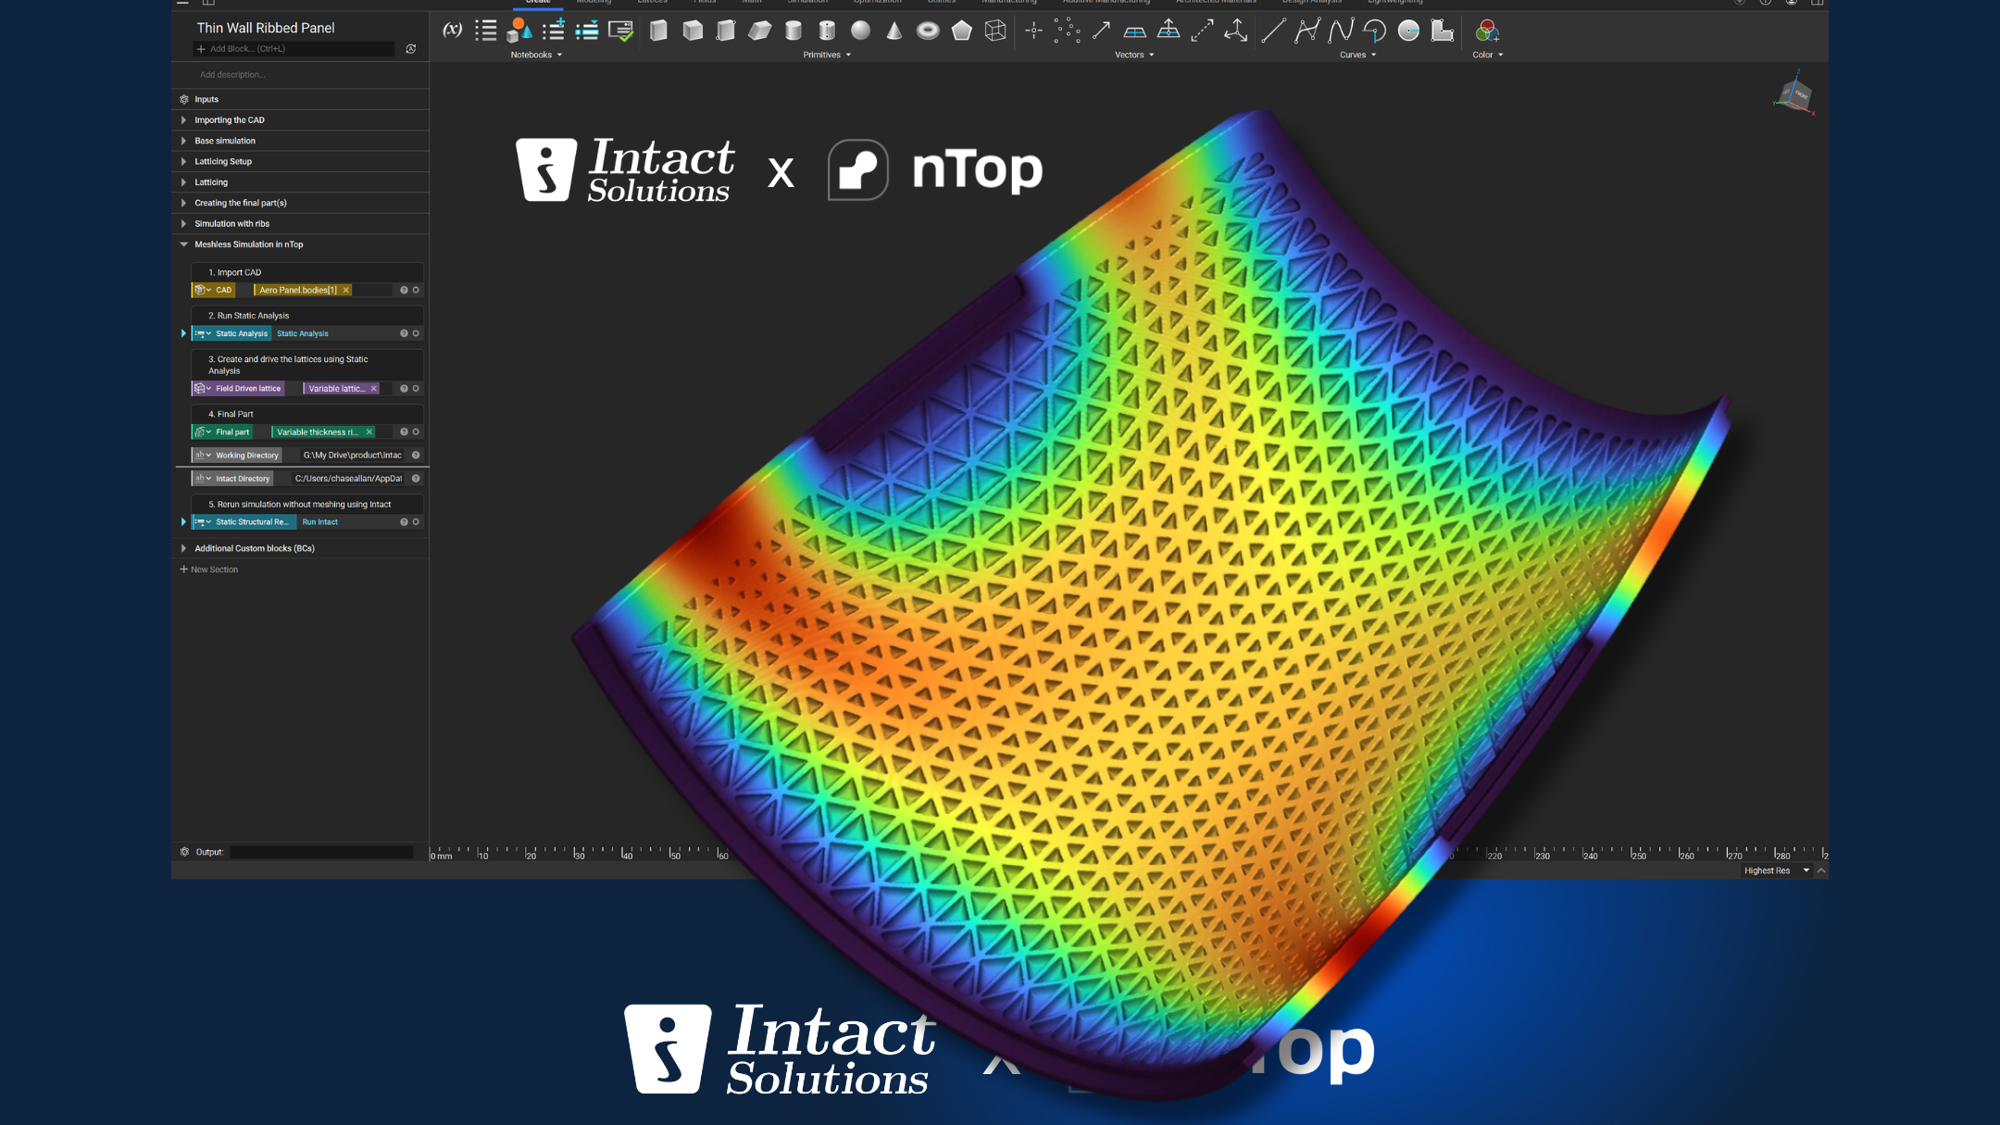2000x1125 pixels.
Task: Toggle visibility circle on Static Analysis block
Action: coord(416,333)
